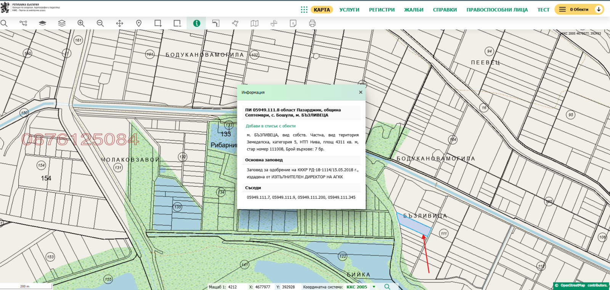Open ПРАВОСПОСОБНИ ЛИЦА menu item
This screenshot has height=290, width=610.
pyautogui.click(x=497, y=10)
